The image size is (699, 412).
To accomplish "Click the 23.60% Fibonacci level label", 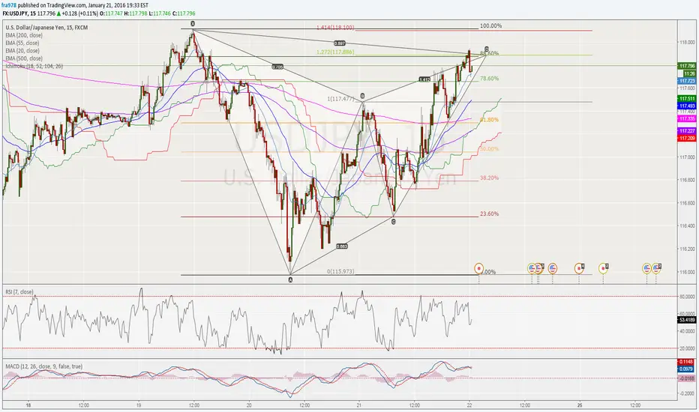I will (490, 213).
